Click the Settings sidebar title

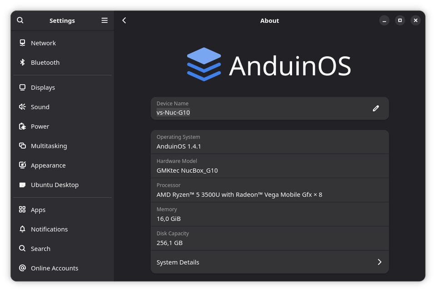coord(62,20)
